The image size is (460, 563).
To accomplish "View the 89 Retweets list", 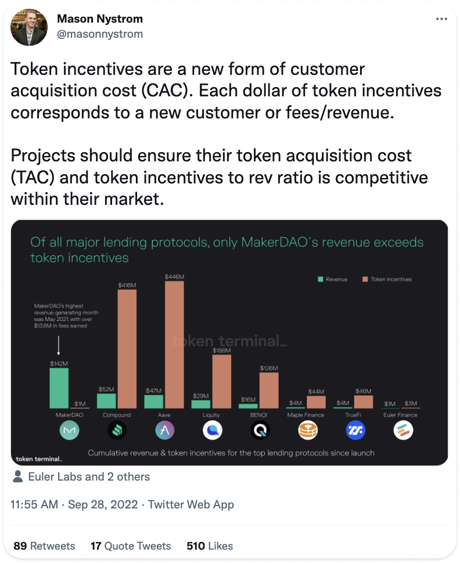I will pos(44,546).
